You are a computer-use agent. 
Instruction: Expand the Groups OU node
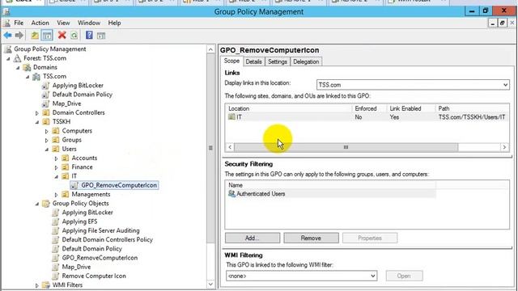47,140
